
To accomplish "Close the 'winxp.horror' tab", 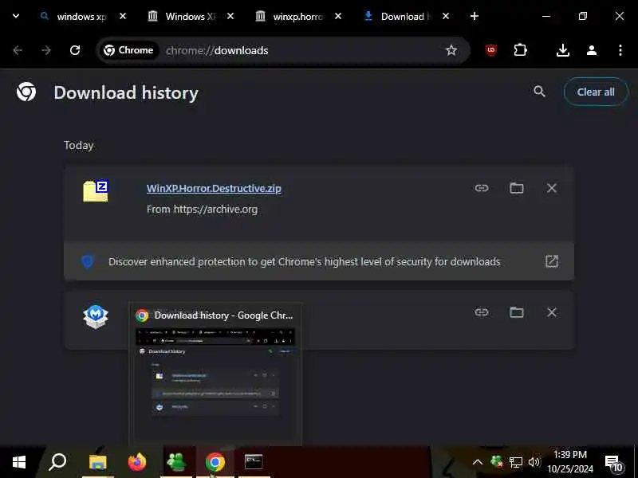I will click(x=338, y=16).
